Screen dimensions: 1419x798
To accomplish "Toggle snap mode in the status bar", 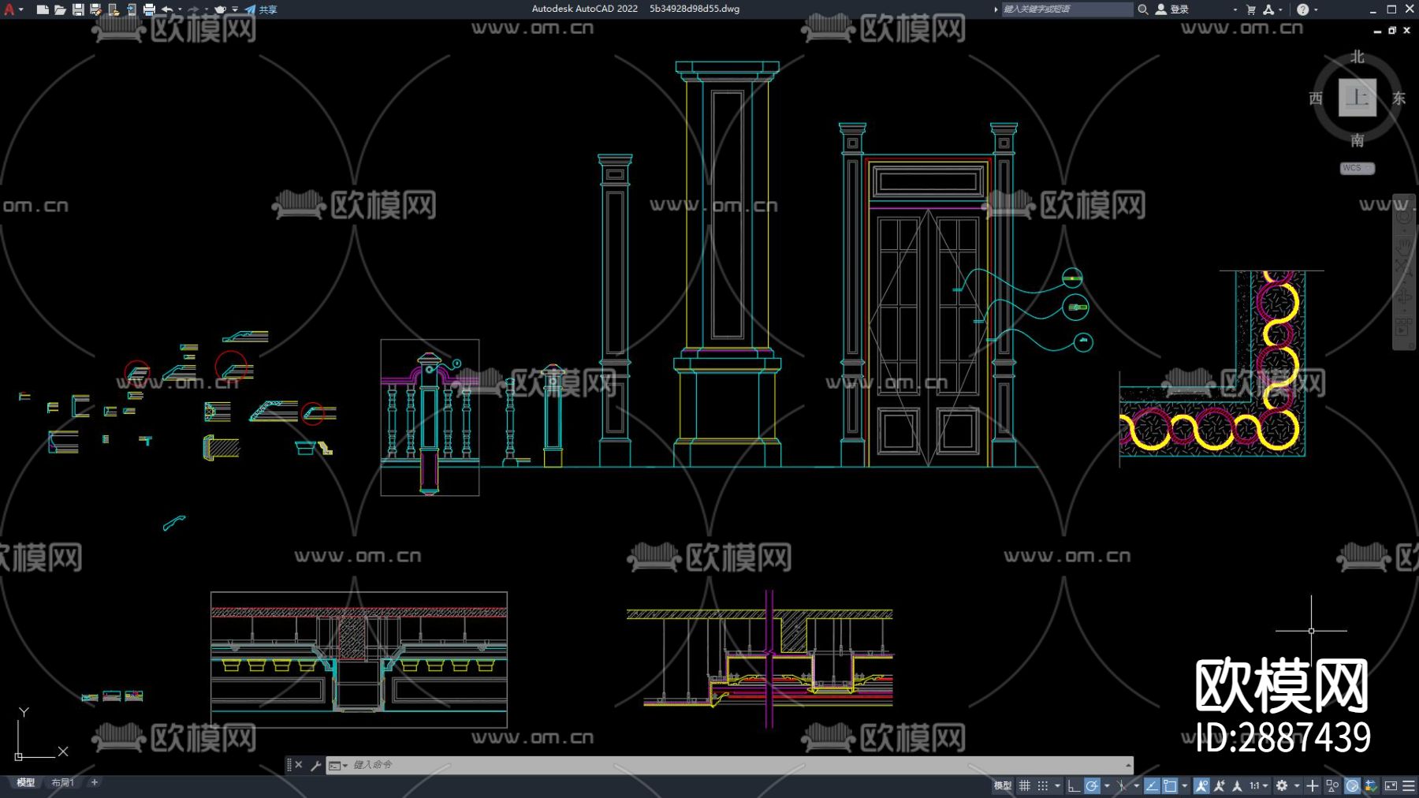I will click(1042, 785).
